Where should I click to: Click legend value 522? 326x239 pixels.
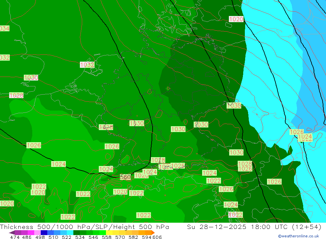(67, 237)
